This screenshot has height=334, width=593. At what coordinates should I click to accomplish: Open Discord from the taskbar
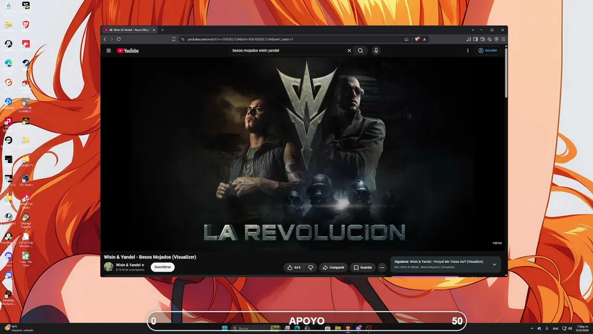coord(359,328)
